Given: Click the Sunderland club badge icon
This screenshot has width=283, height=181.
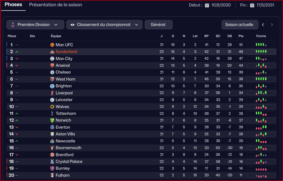Looking at the screenshot, I should coord(52,52).
